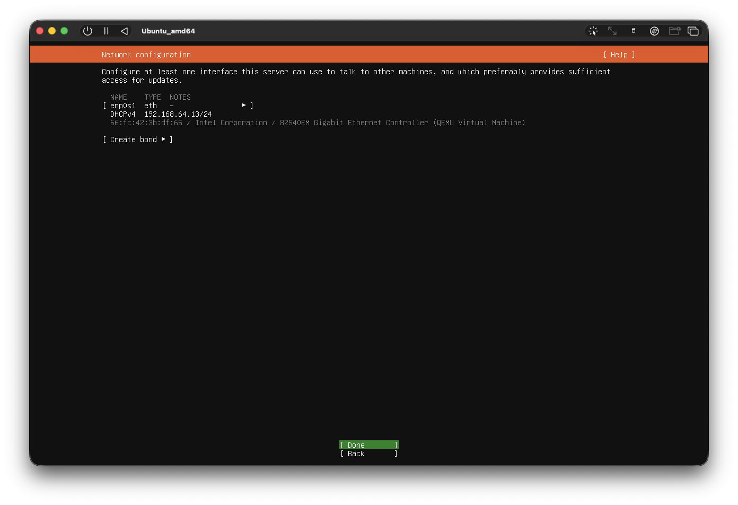Viewport: 738px width, 505px height.
Task: Open the Create bond option
Action: click(138, 140)
